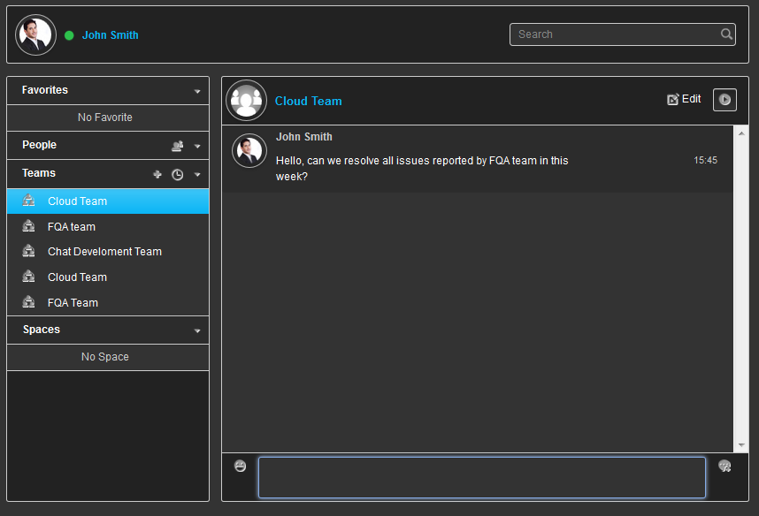This screenshot has height=516, width=759.
Task: Click the search magnifier icon
Action: (x=726, y=34)
